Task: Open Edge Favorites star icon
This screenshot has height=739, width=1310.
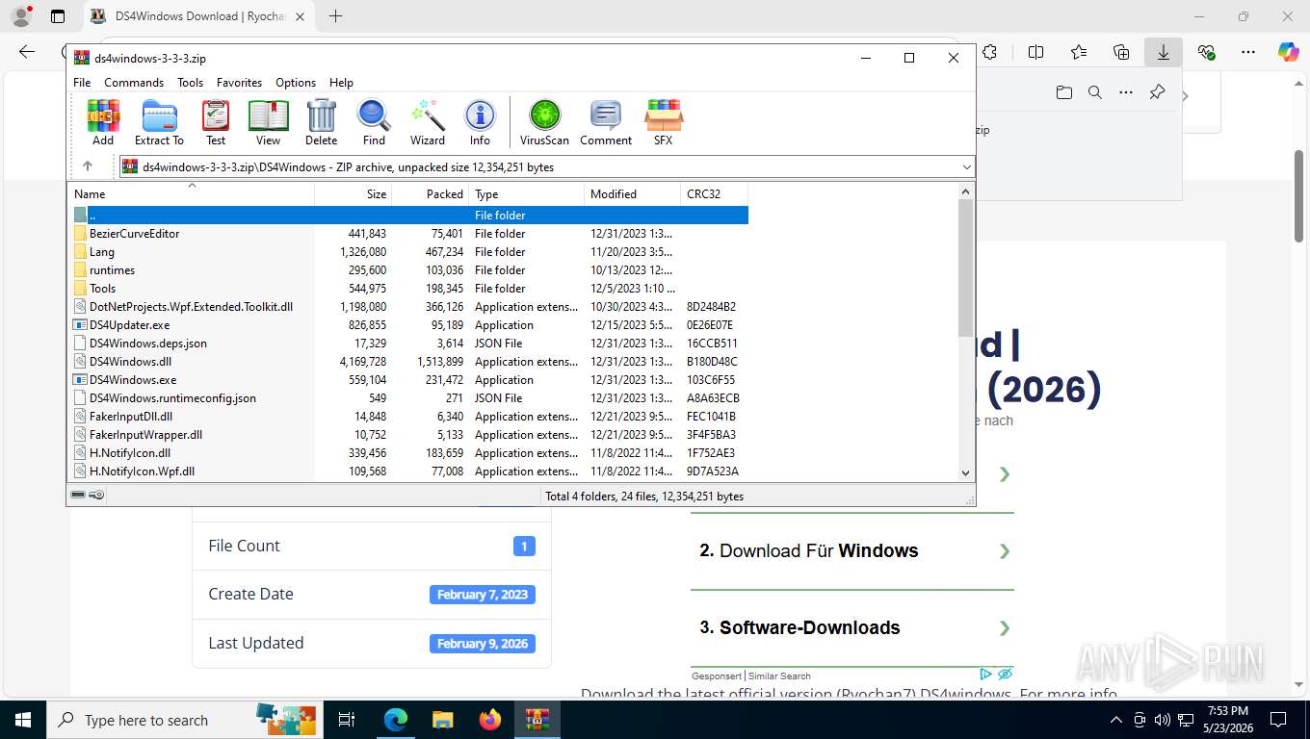Action: [x=1079, y=52]
